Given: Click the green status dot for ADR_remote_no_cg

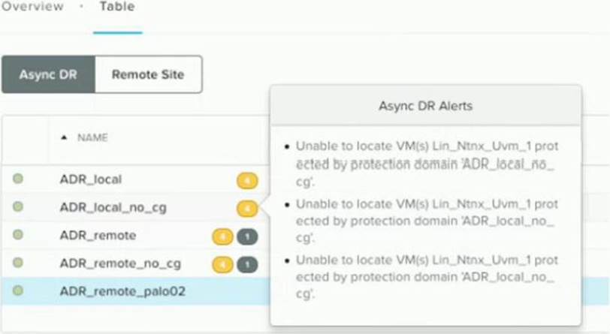Looking at the screenshot, I should coord(18,263).
